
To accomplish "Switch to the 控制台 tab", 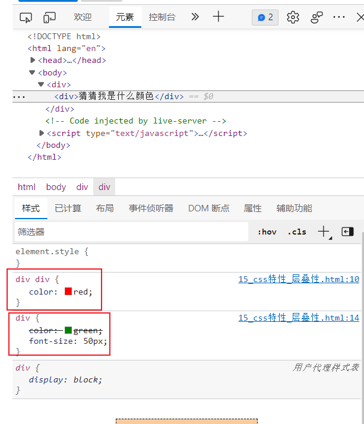I will (162, 17).
